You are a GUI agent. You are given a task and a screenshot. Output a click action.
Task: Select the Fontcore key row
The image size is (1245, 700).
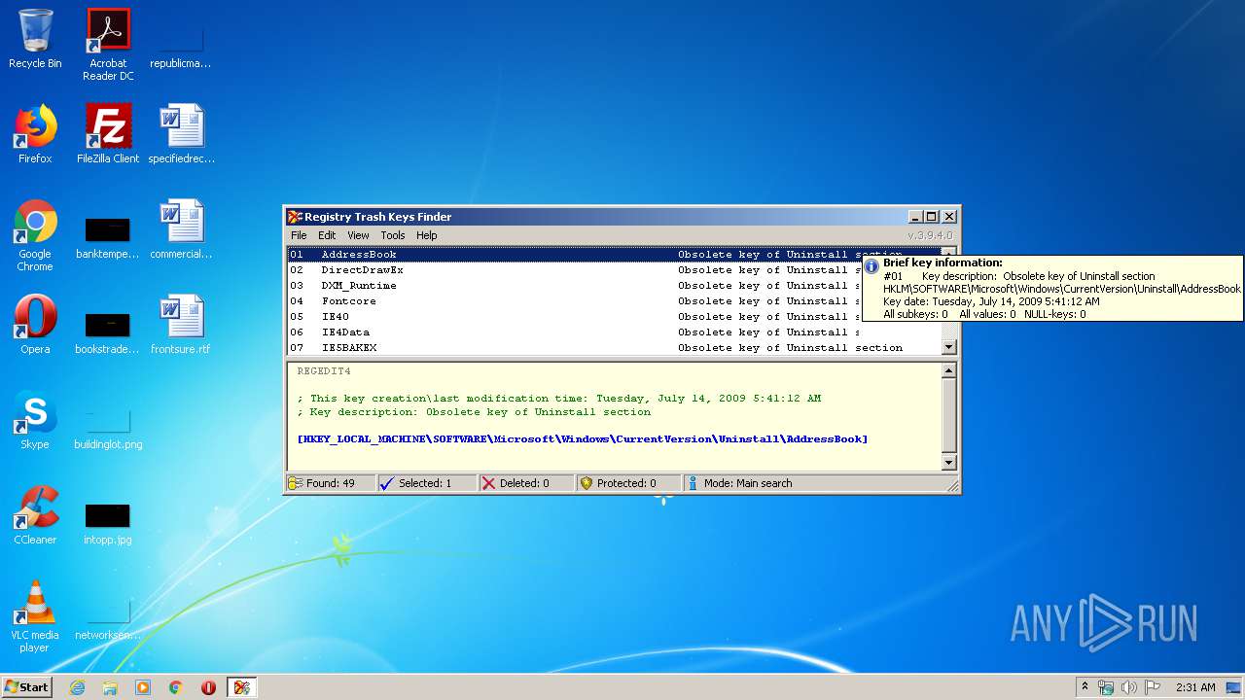pos(615,301)
